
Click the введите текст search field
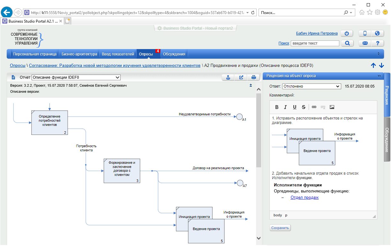coord(315,43)
